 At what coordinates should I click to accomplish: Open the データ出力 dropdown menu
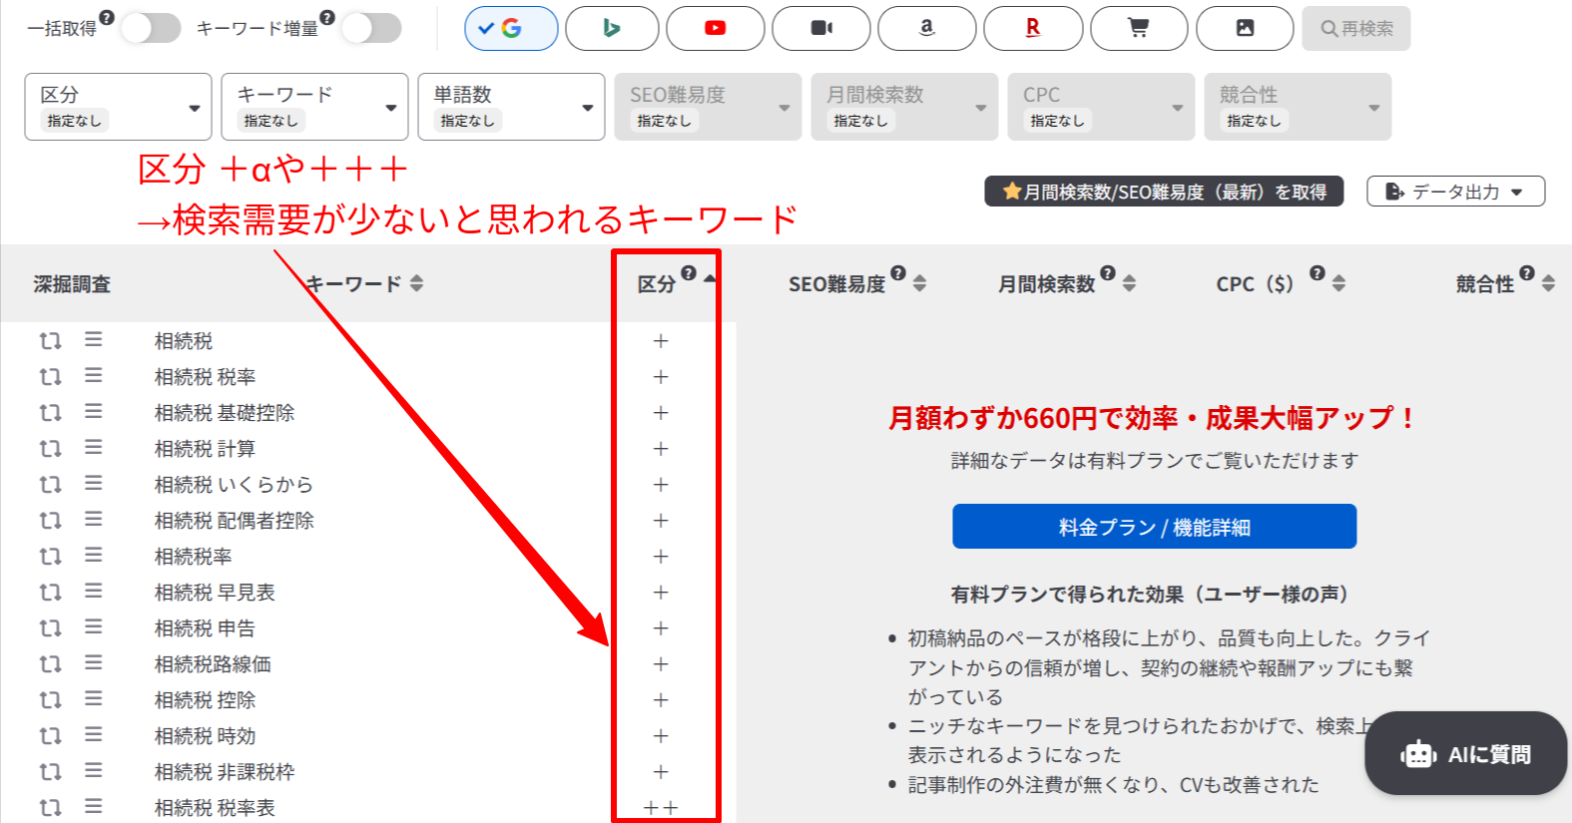click(1455, 192)
